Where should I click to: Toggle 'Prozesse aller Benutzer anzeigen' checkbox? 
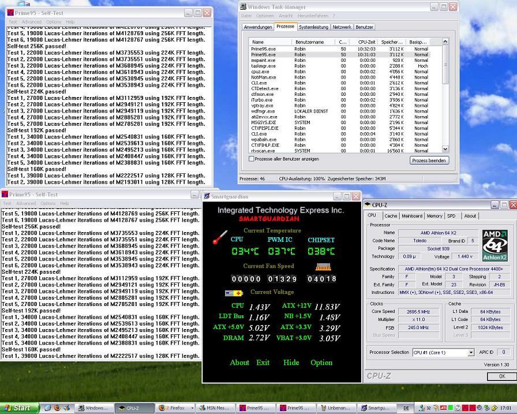[251, 159]
